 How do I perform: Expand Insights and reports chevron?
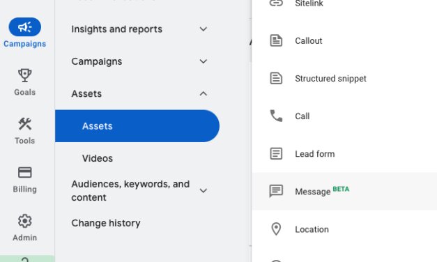204,29
